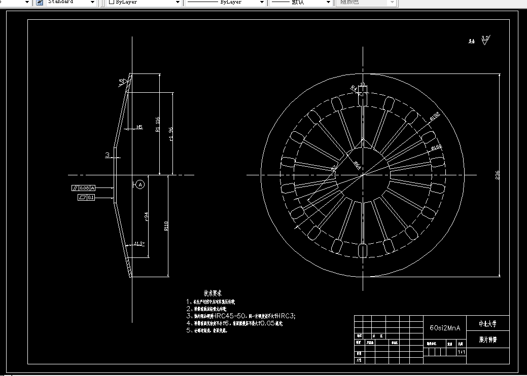Select the r1 96 dimension text
Image resolution: width=527 pixels, height=376 pixels.
(x=171, y=134)
